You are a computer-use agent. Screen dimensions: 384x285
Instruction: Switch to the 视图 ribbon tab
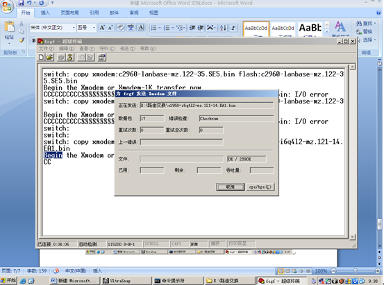click(153, 13)
